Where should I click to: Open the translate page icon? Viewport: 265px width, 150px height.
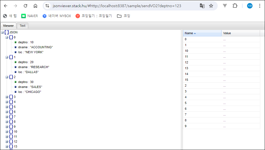point(202,6)
